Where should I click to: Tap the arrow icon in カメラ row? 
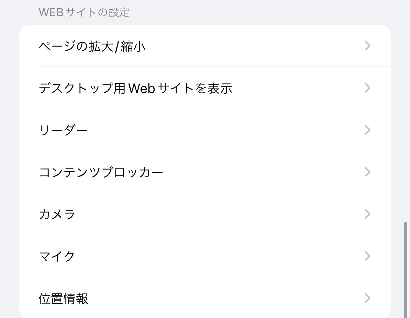368,214
